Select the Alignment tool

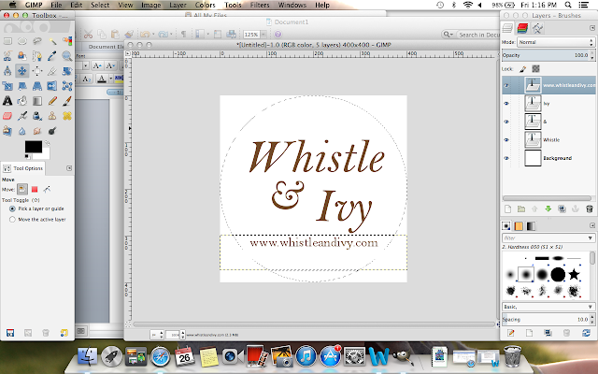[x=37, y=71]
